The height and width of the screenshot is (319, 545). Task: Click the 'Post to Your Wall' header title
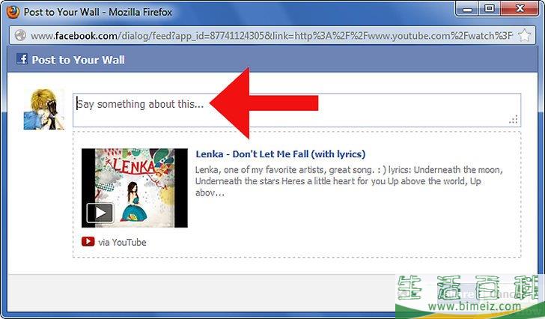pyautogui.click(x=78, y=60)
